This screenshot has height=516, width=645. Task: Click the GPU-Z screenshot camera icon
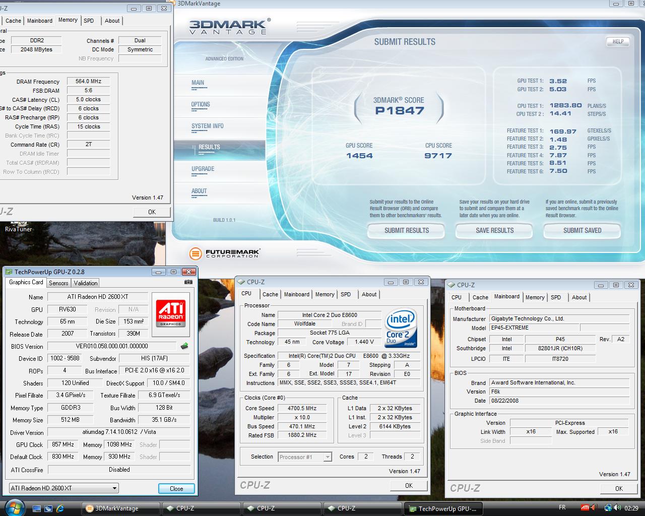pos(188,282)
